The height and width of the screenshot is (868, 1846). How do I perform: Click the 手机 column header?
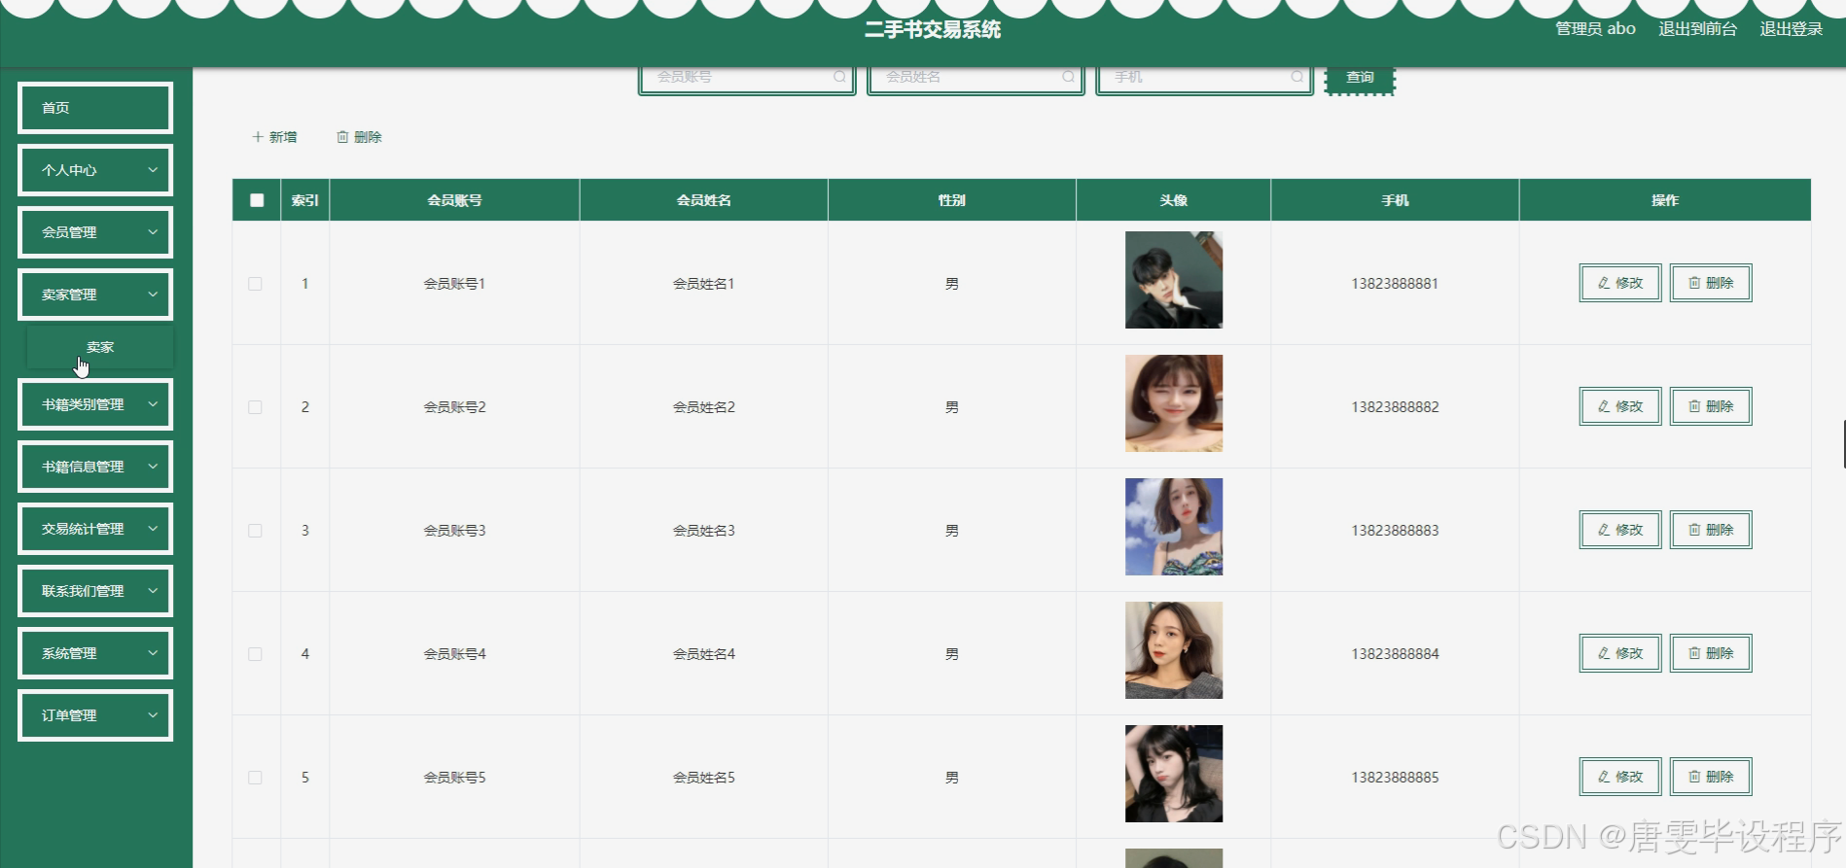coord(1395,200)
